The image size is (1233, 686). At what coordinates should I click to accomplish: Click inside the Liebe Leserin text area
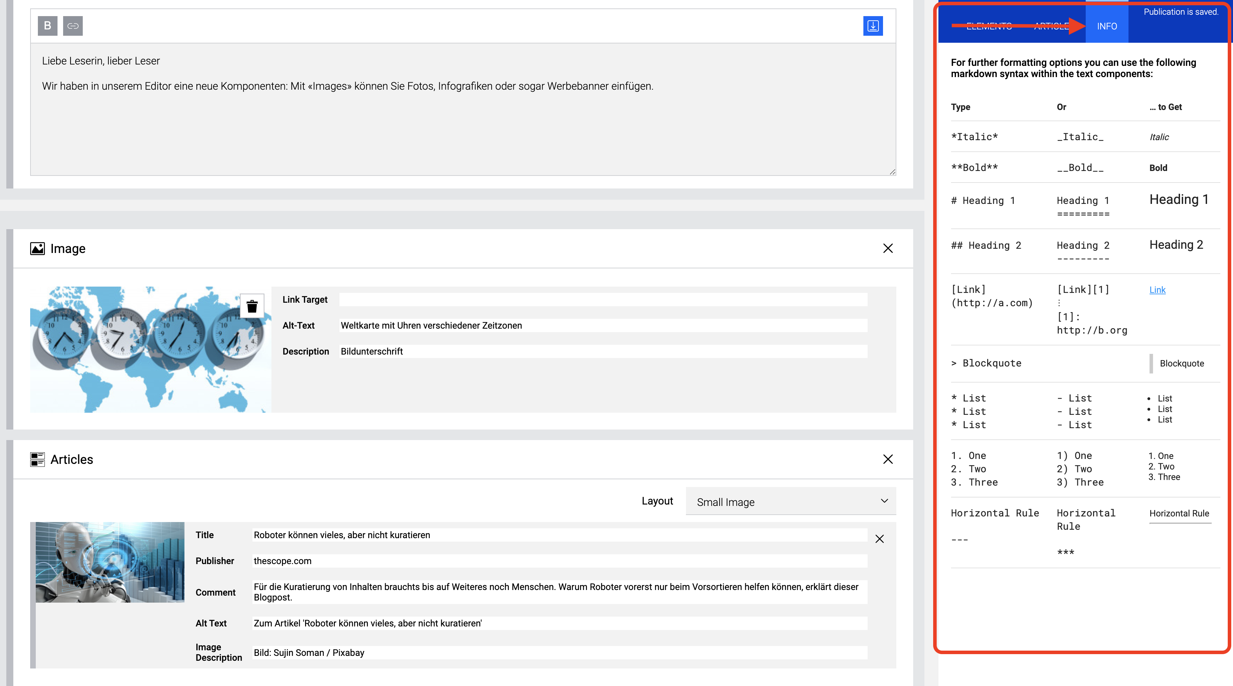pos(463,109)
